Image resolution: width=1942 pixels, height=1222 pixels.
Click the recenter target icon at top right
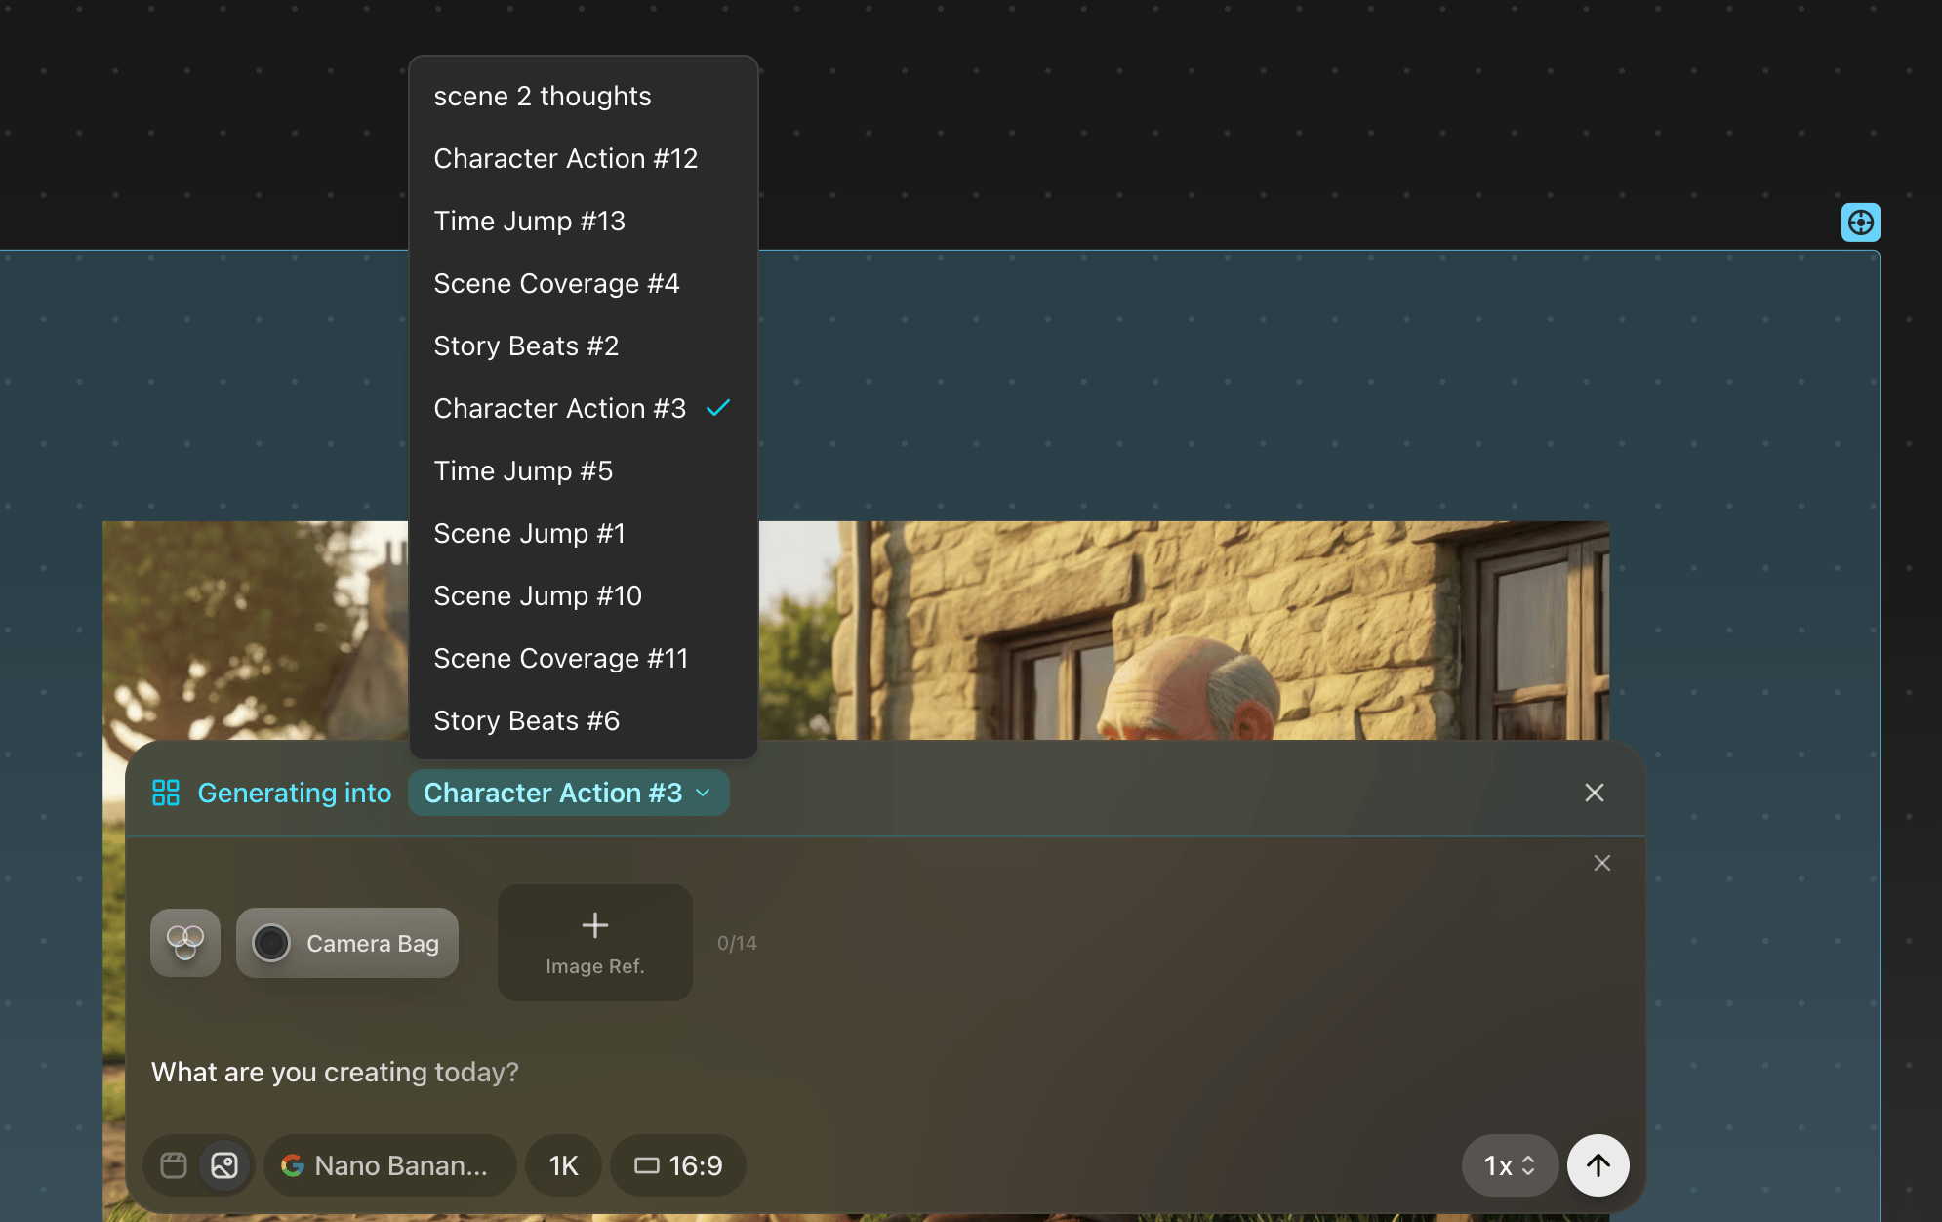(1861, 223)
